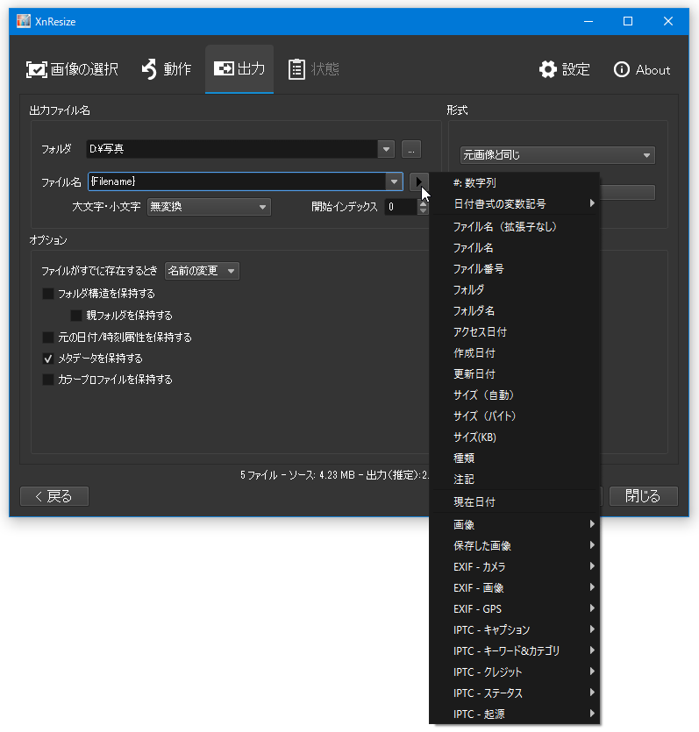The width and height of the screenshot is (699, 732).
Task: Select the フォルダ名 menu entry
Action: point(514,311)
